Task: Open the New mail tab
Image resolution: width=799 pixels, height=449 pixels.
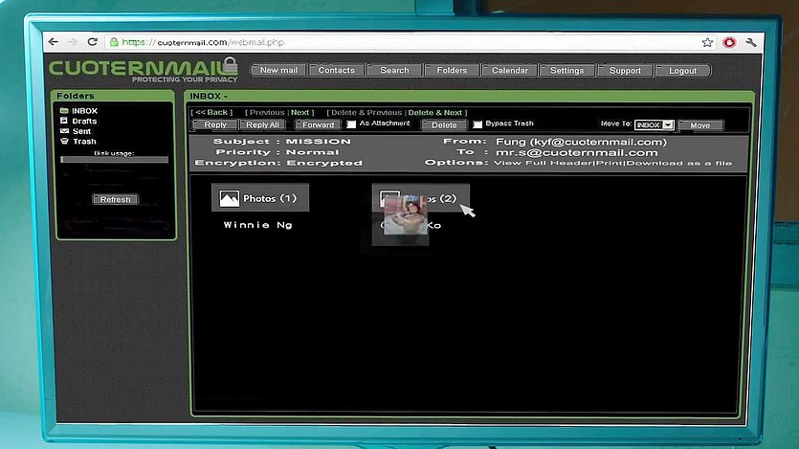Action: coord(278,70)
